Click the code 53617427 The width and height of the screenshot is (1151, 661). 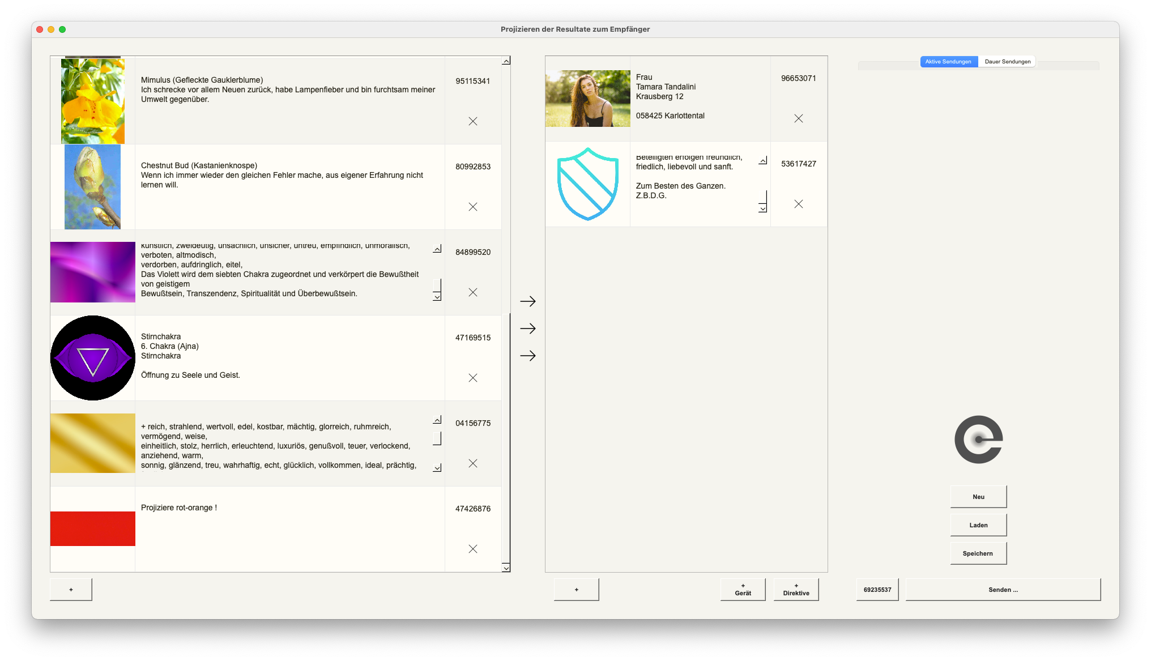[799, 164]
